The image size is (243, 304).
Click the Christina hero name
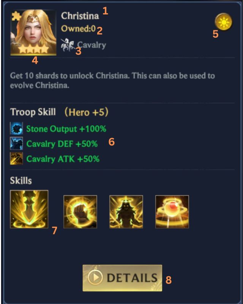click(x=80, y=16)
